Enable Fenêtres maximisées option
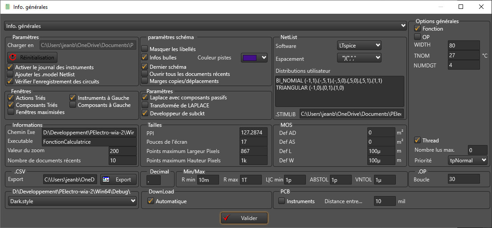This screenshot has width=492, height=228. [x=11, y=112]
